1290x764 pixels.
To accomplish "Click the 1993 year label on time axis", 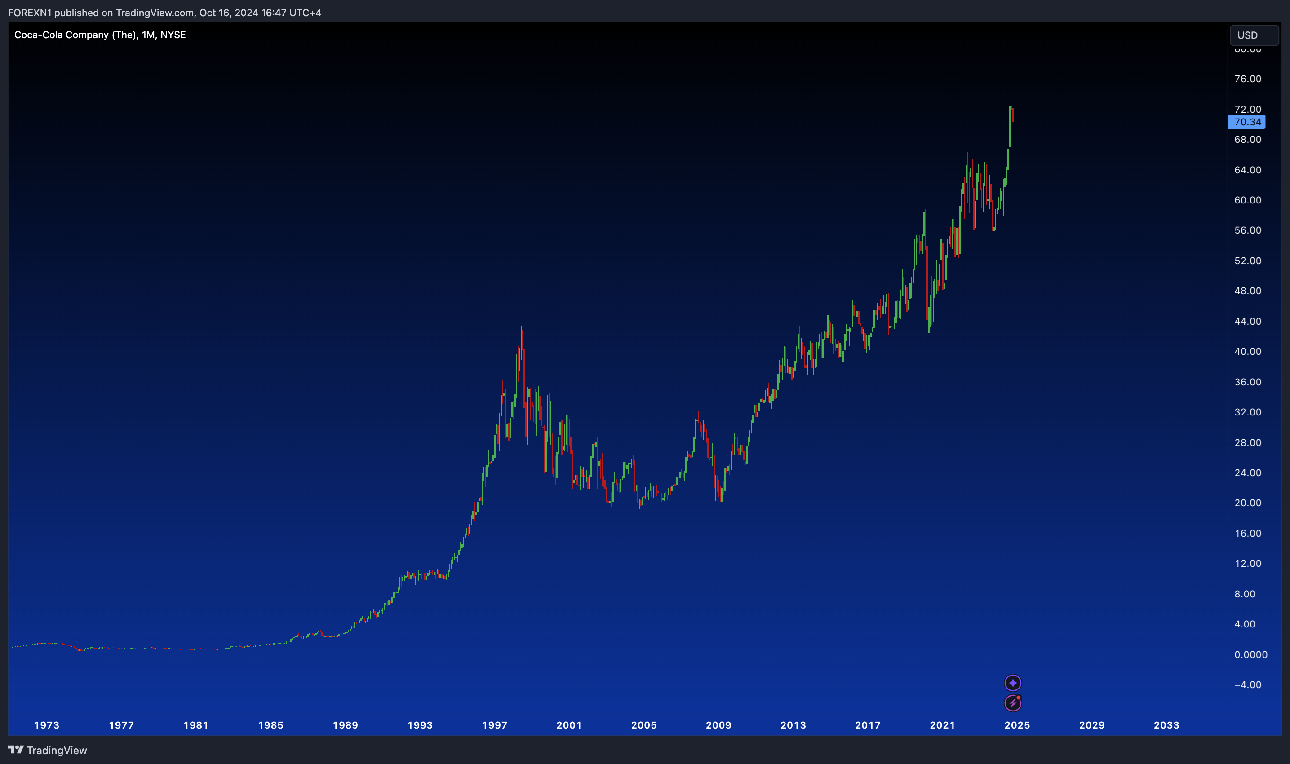I will pyautogui.click(x=420, y=725).
